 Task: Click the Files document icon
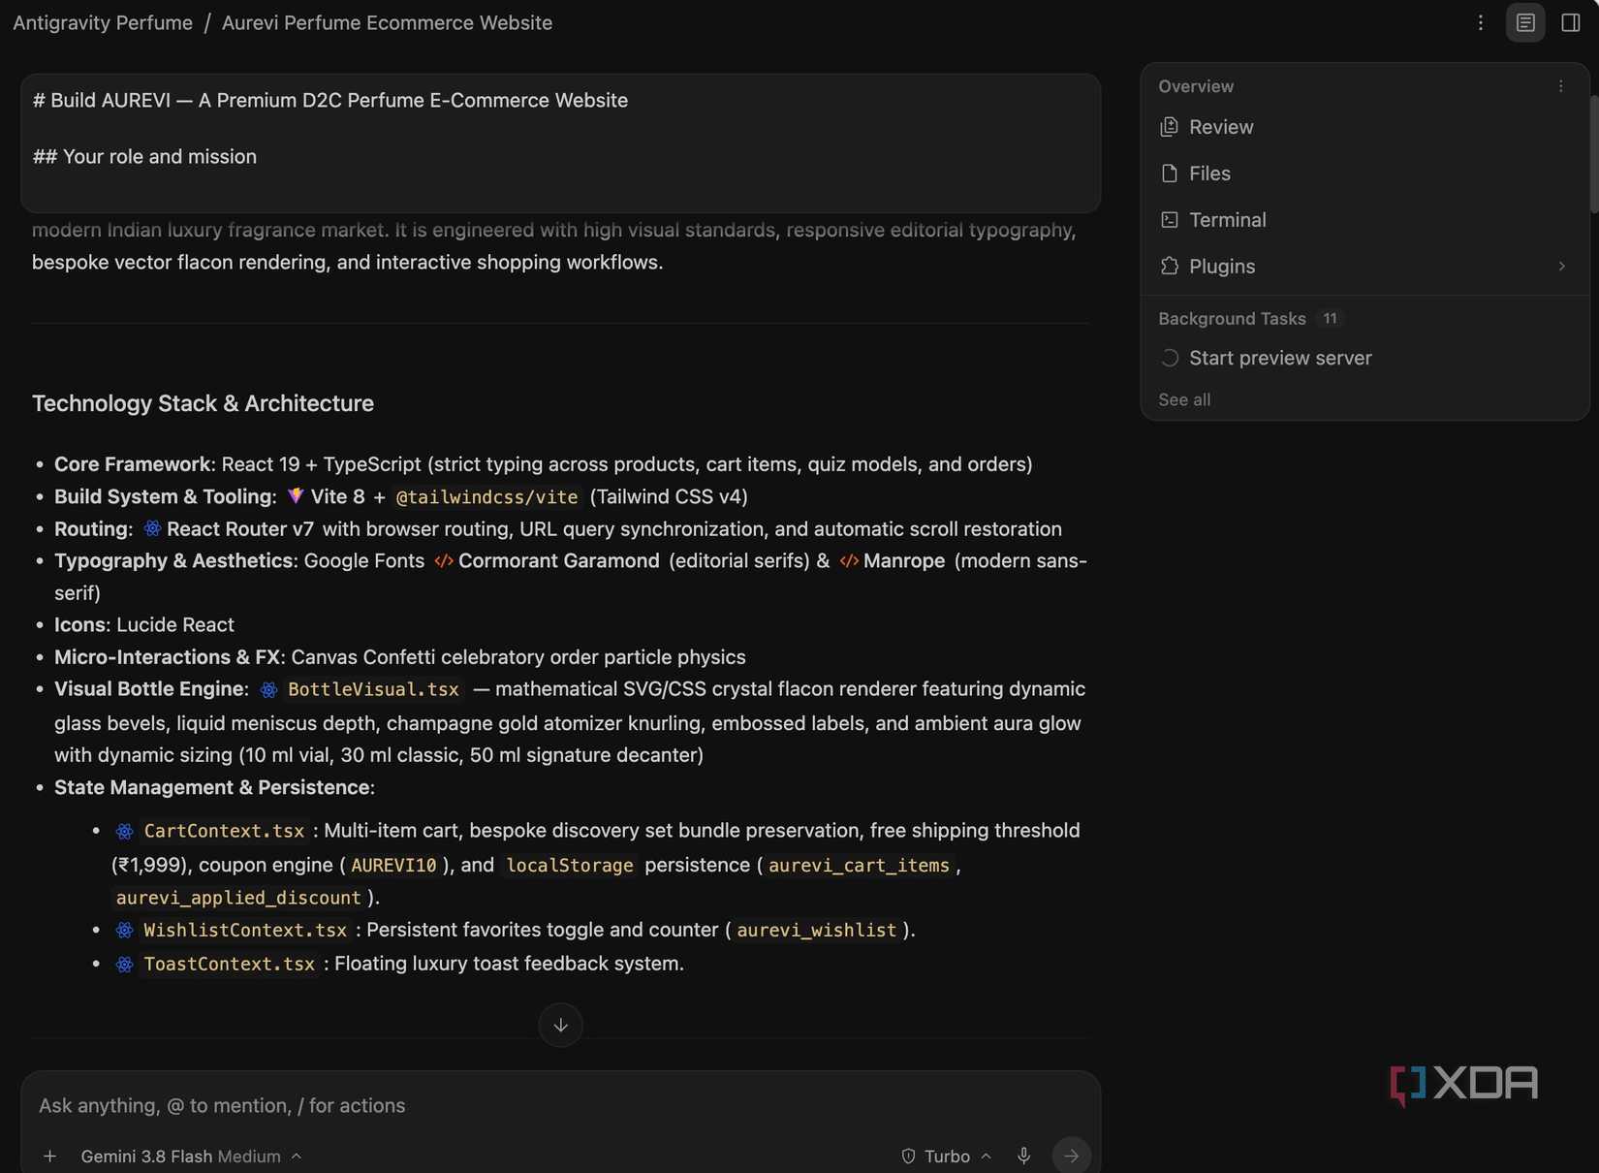tap(1170, 174)
